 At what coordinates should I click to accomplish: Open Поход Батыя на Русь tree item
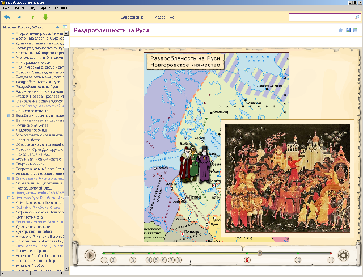click(33, 154)
